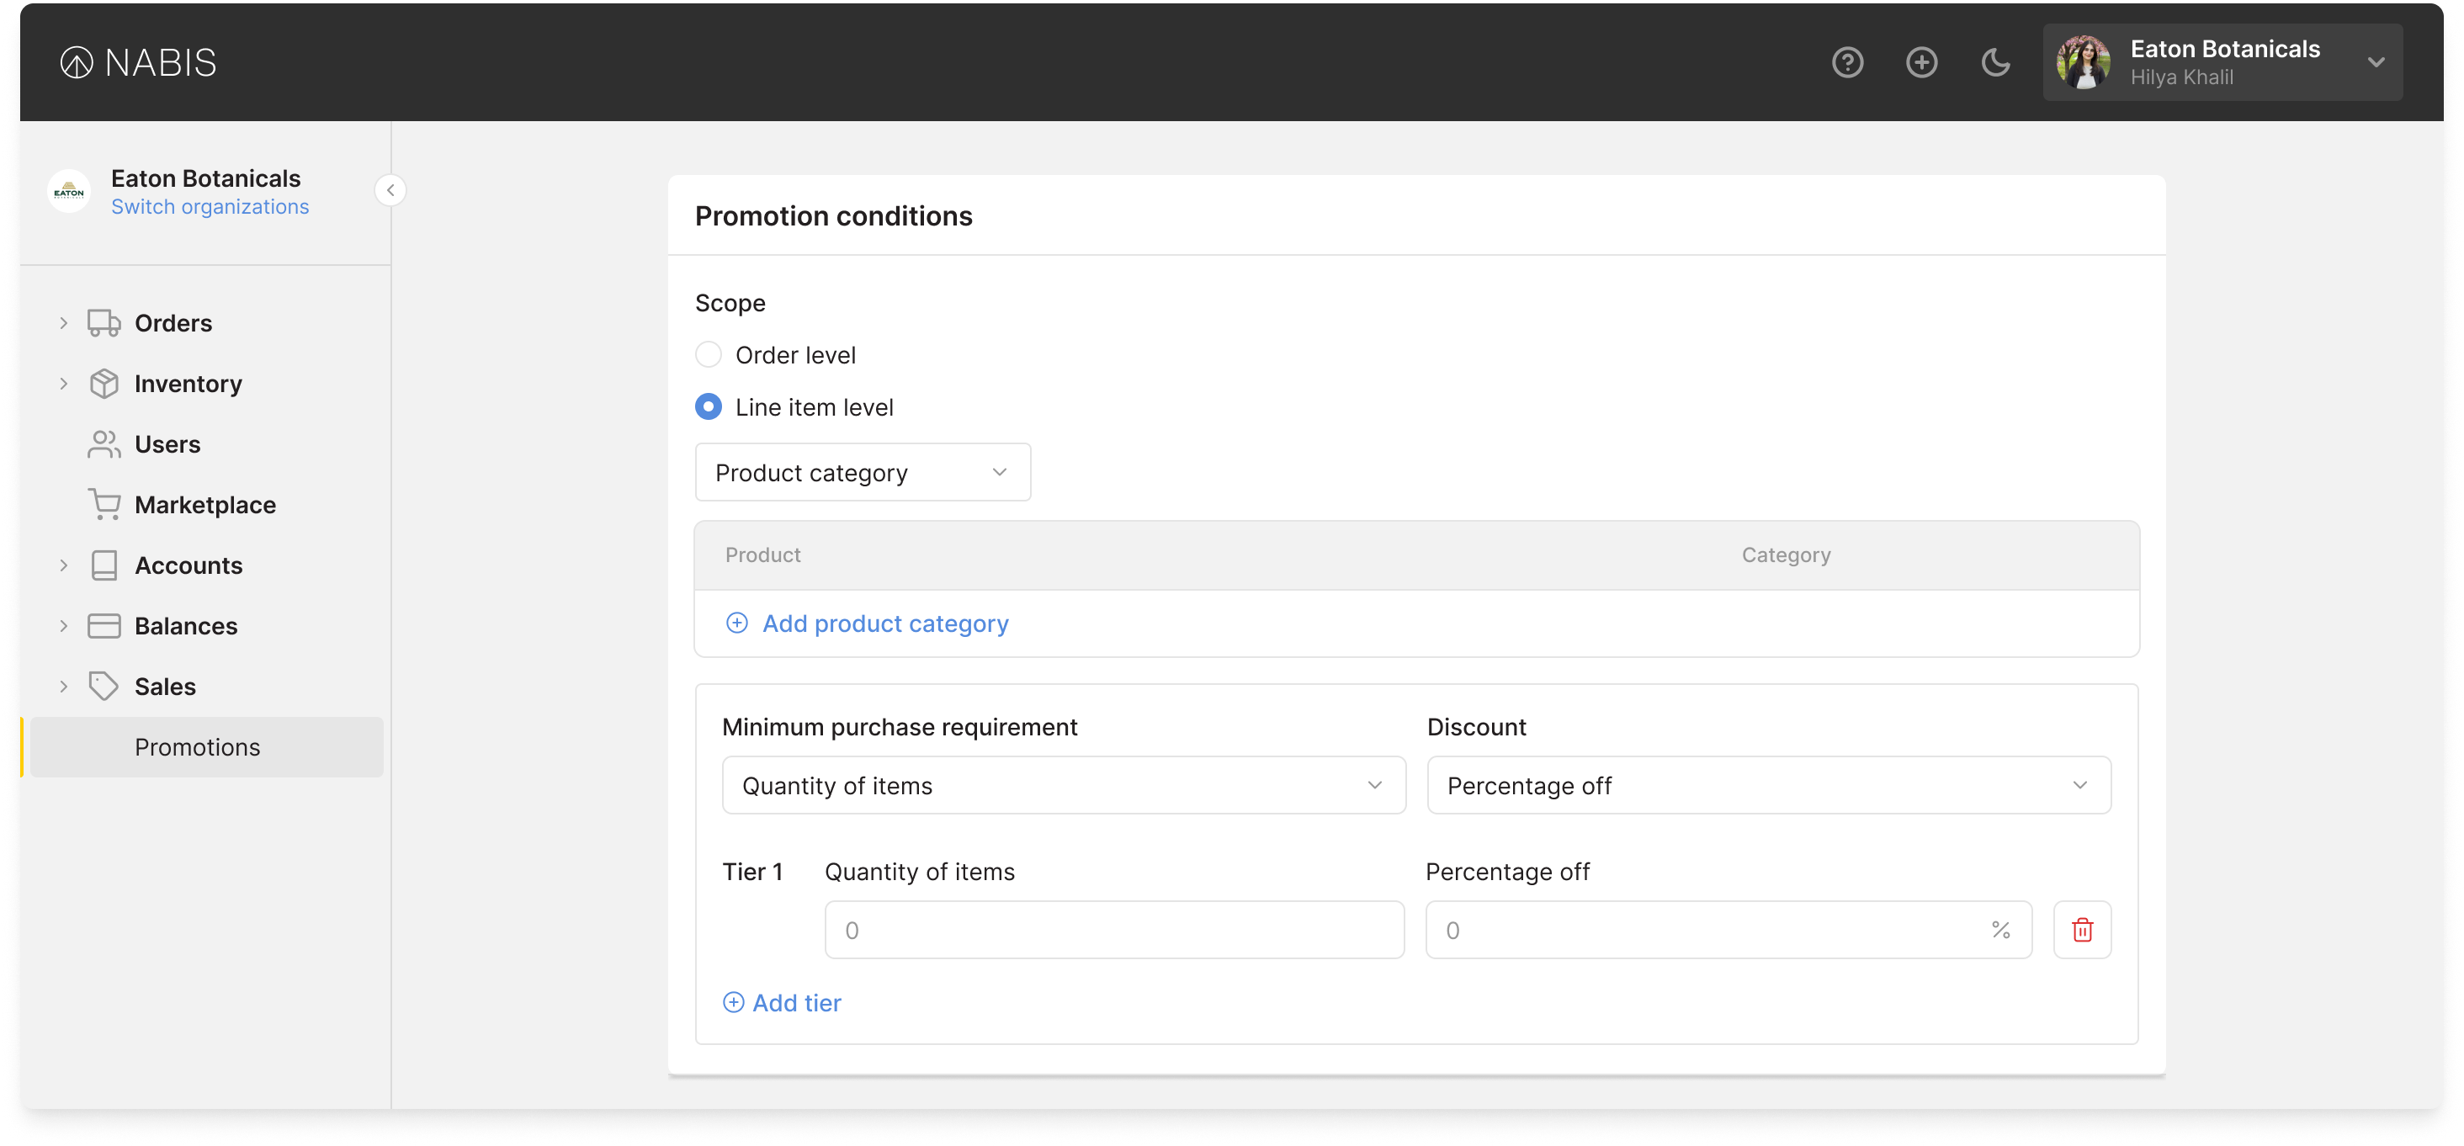Delete Tier 1 with trash icon
Image resolution: width=2464 pixels, height=1146 pixels.
[2081, 929]
